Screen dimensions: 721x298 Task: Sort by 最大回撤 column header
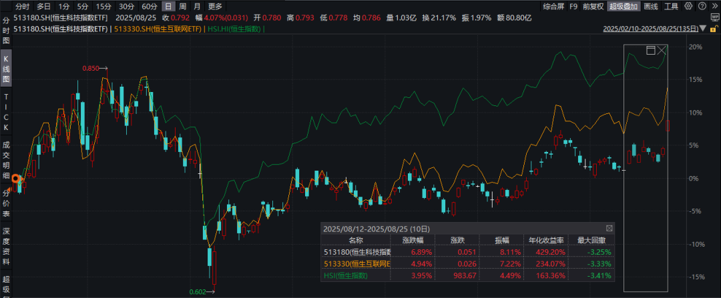coord(591,240)
